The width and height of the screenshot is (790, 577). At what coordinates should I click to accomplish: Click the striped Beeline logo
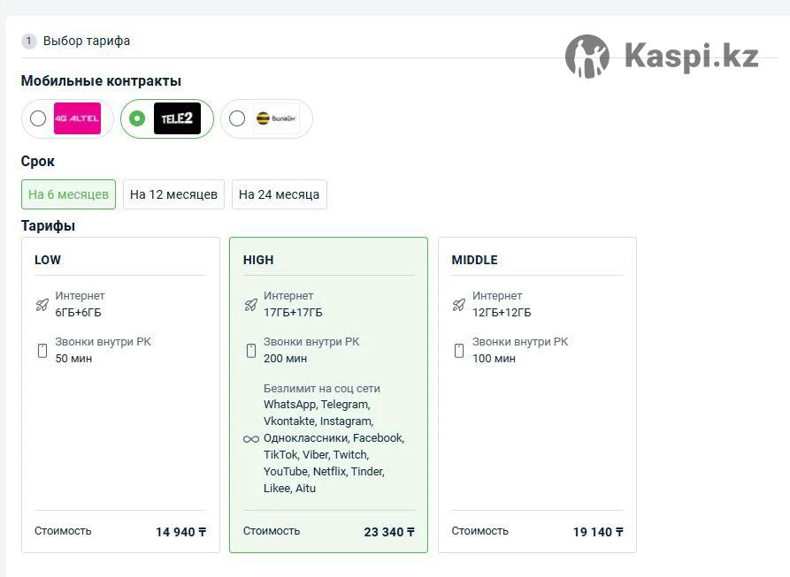pos(276,118)
